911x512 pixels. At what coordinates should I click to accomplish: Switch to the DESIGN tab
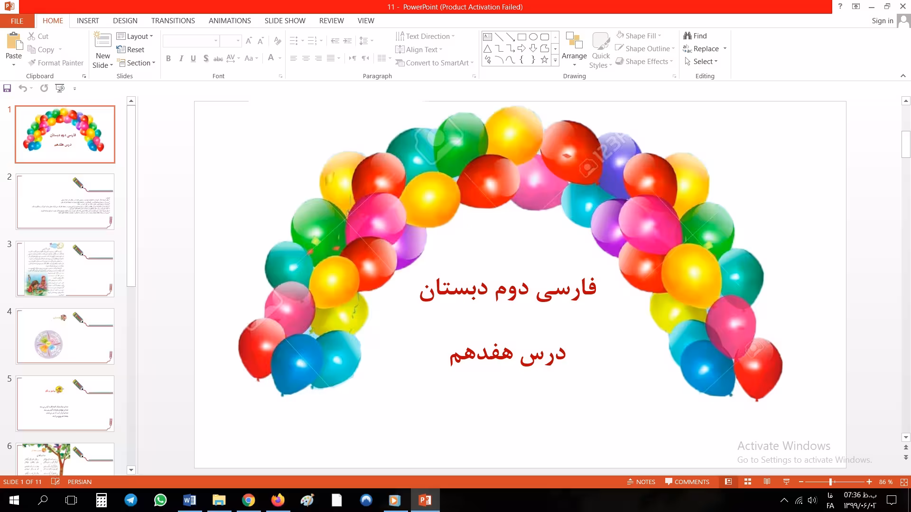125,21
